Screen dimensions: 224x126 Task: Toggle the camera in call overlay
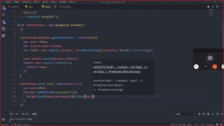click(x=205, y=66)
